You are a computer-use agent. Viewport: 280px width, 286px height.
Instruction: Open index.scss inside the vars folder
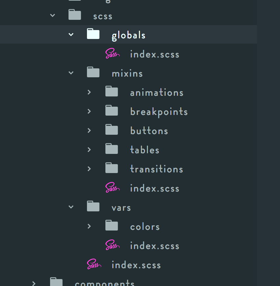click(x=154, y=246)
